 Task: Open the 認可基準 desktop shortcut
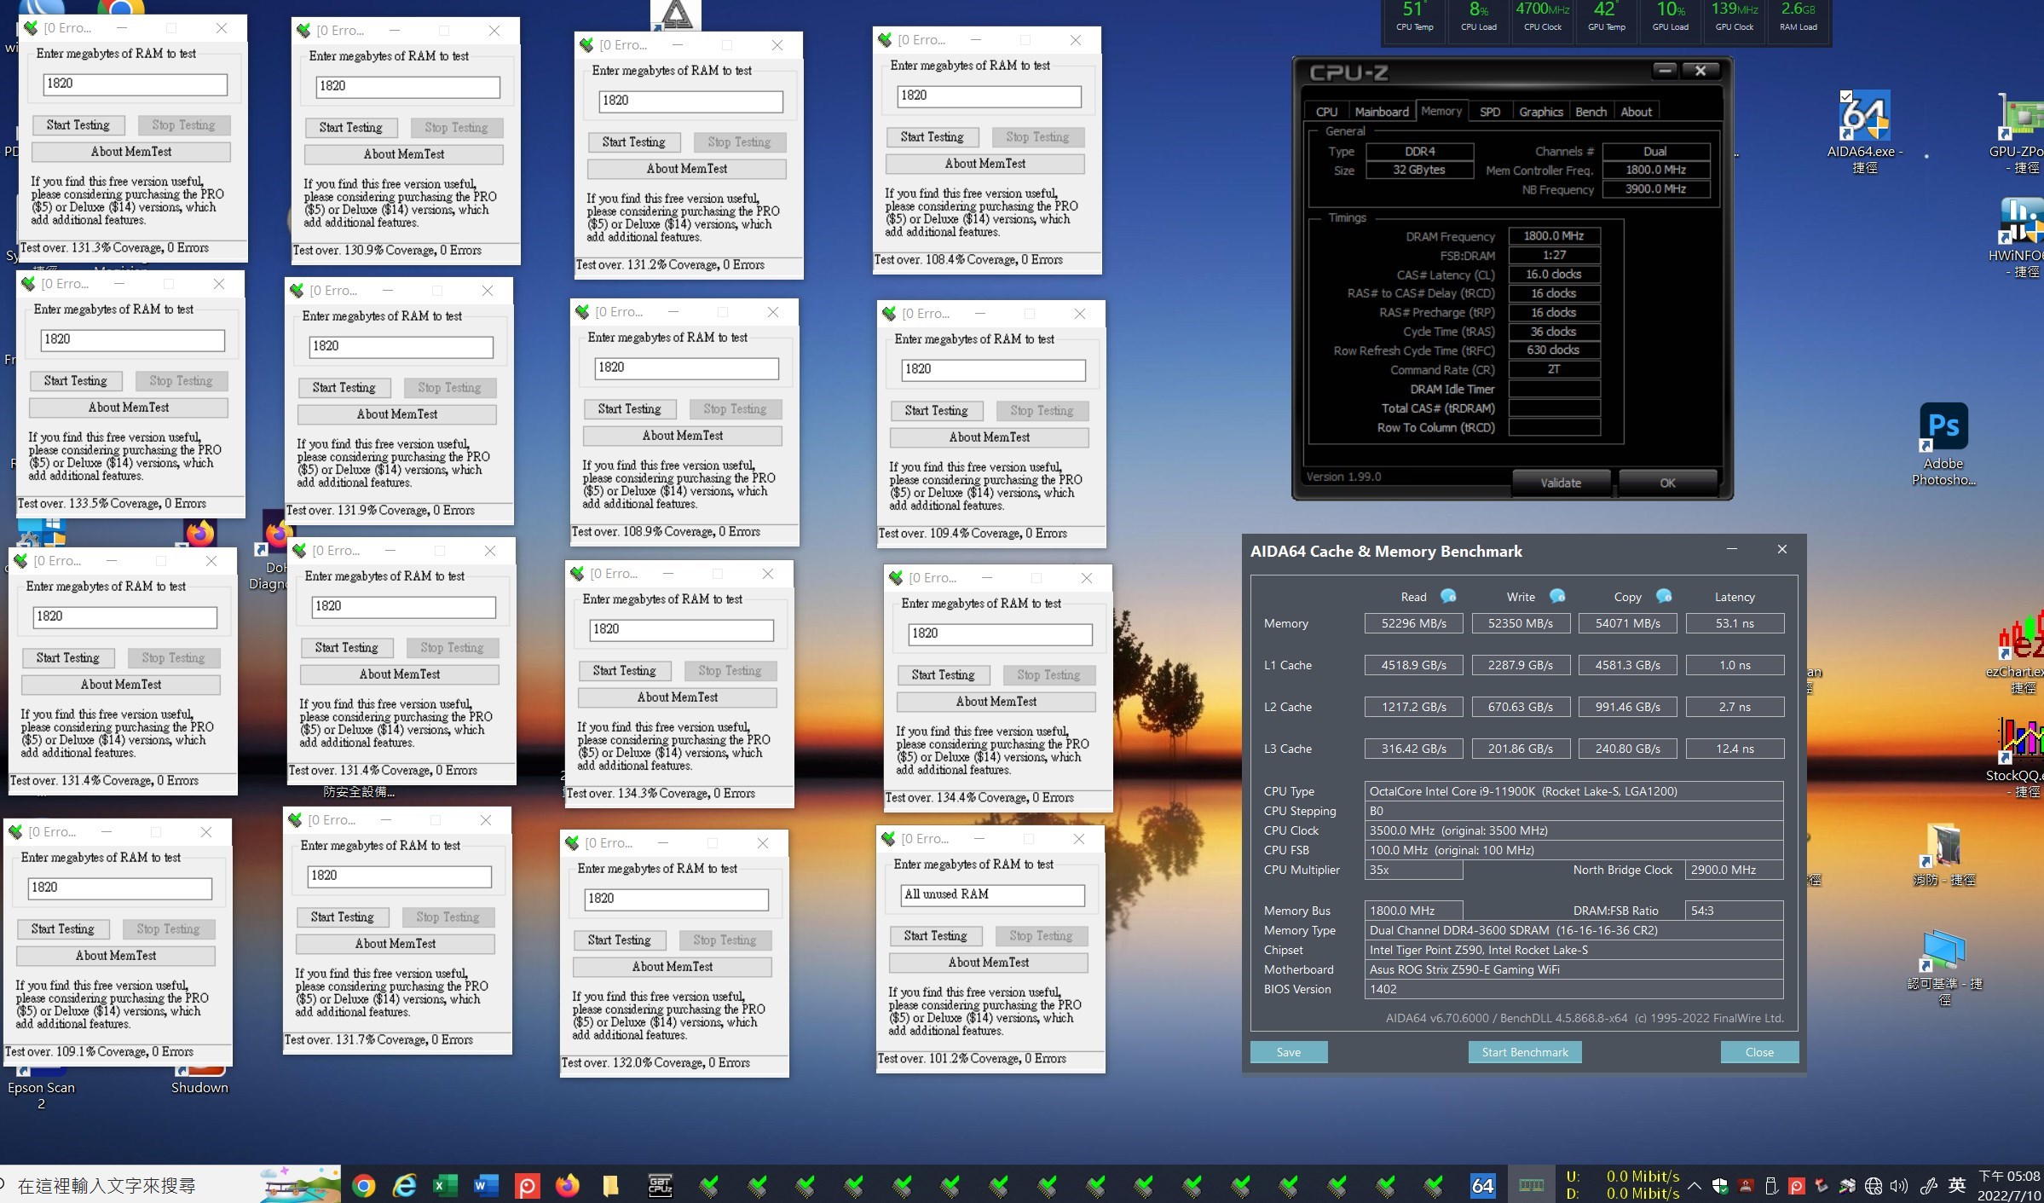click(x=1944, y=968)
